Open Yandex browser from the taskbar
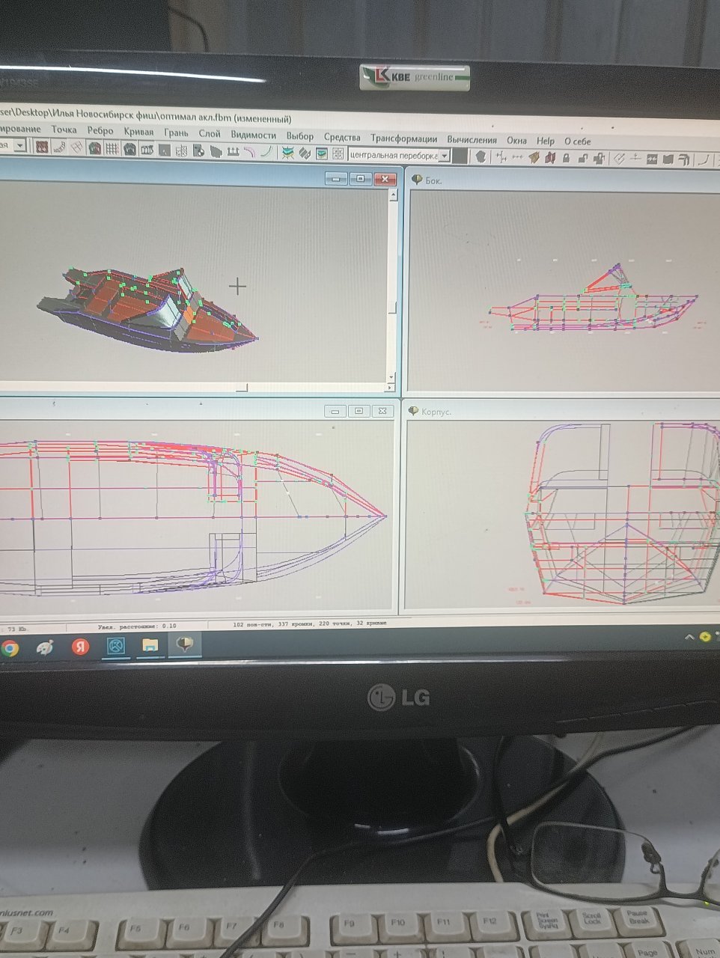 (x=80, y=647)
